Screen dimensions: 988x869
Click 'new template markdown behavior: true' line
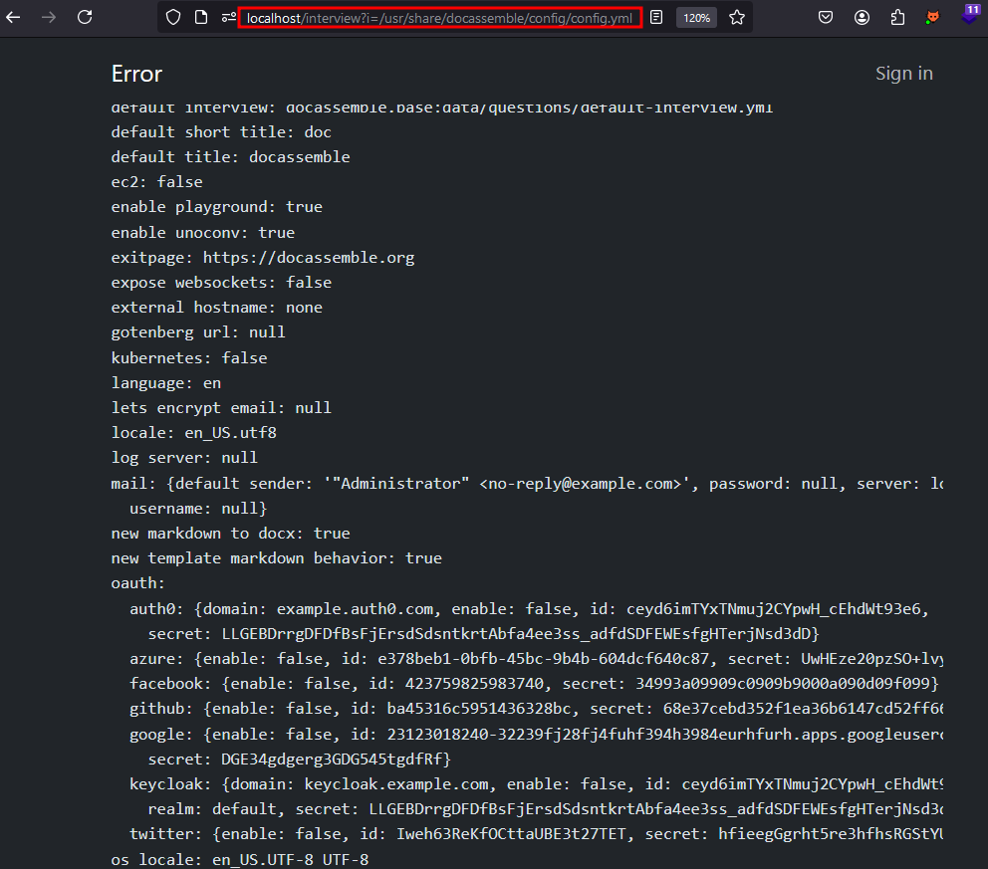277,558
